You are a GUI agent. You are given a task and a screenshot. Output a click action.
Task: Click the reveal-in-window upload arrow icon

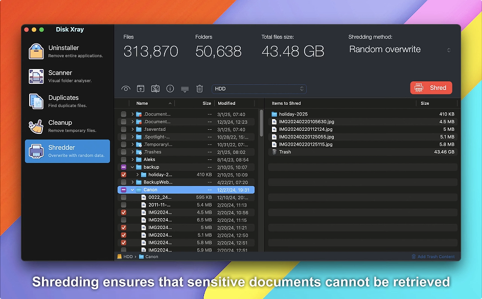pos(141,89)
